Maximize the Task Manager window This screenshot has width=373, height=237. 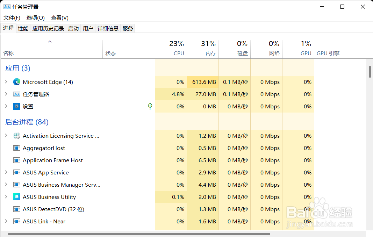342,7
